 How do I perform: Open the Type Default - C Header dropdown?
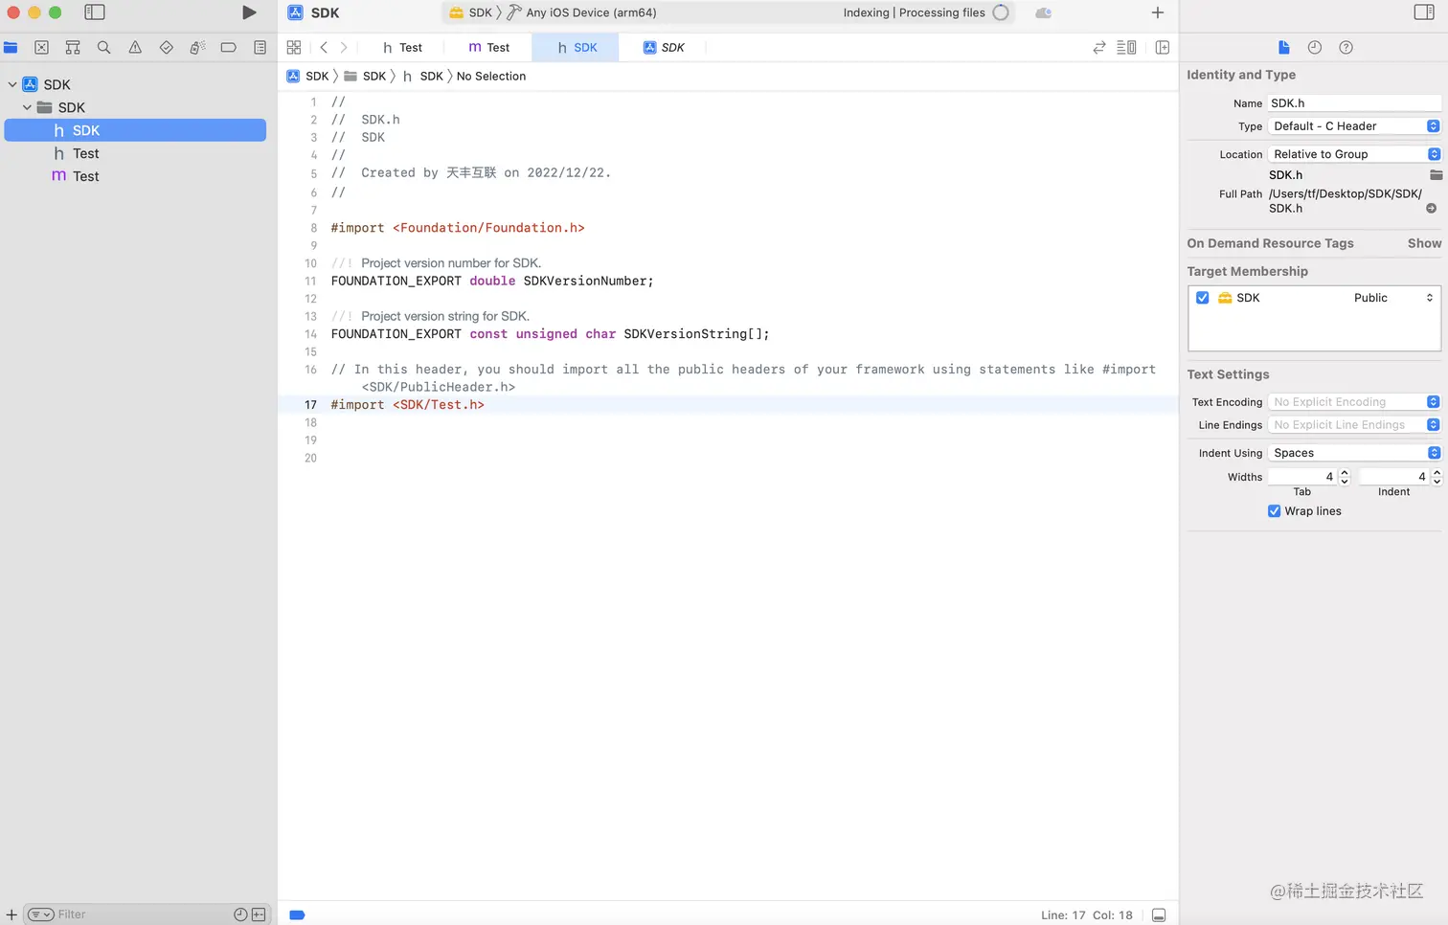click(1354, 126)
